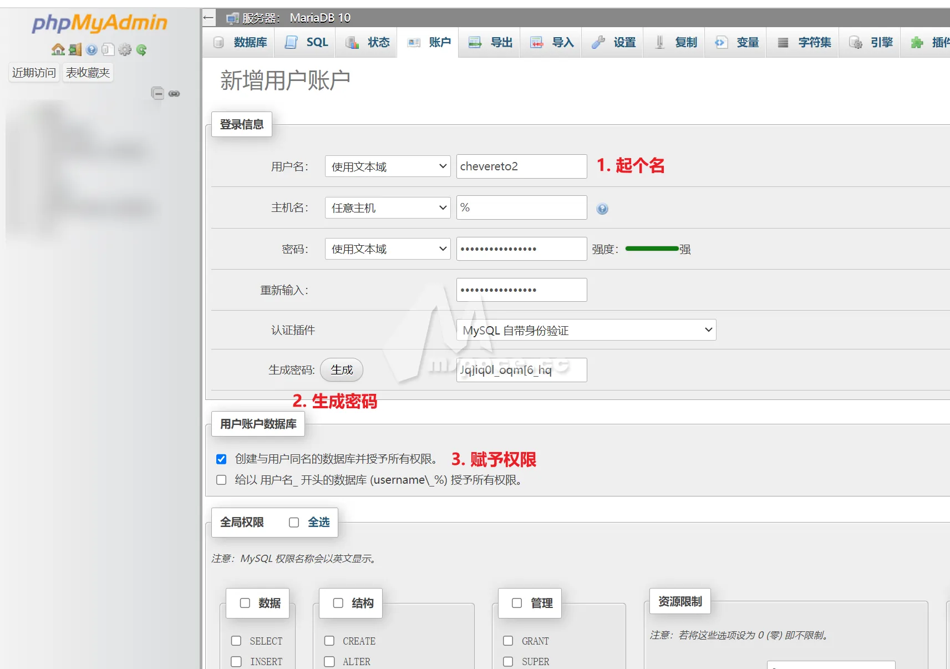Screen dimensions: 950x669
Task: Open the 字符集 tab
Action: click(x=803, y=42)
